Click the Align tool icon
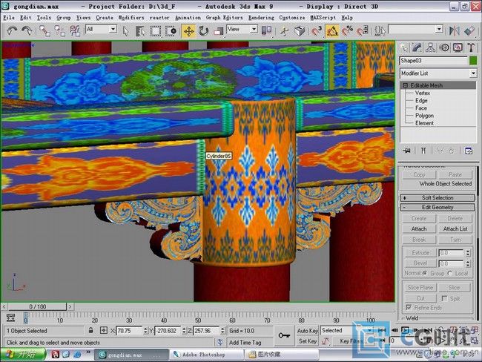Image resolution: width=482 pixels, height=362 pixels. click(x=469, y=31)
